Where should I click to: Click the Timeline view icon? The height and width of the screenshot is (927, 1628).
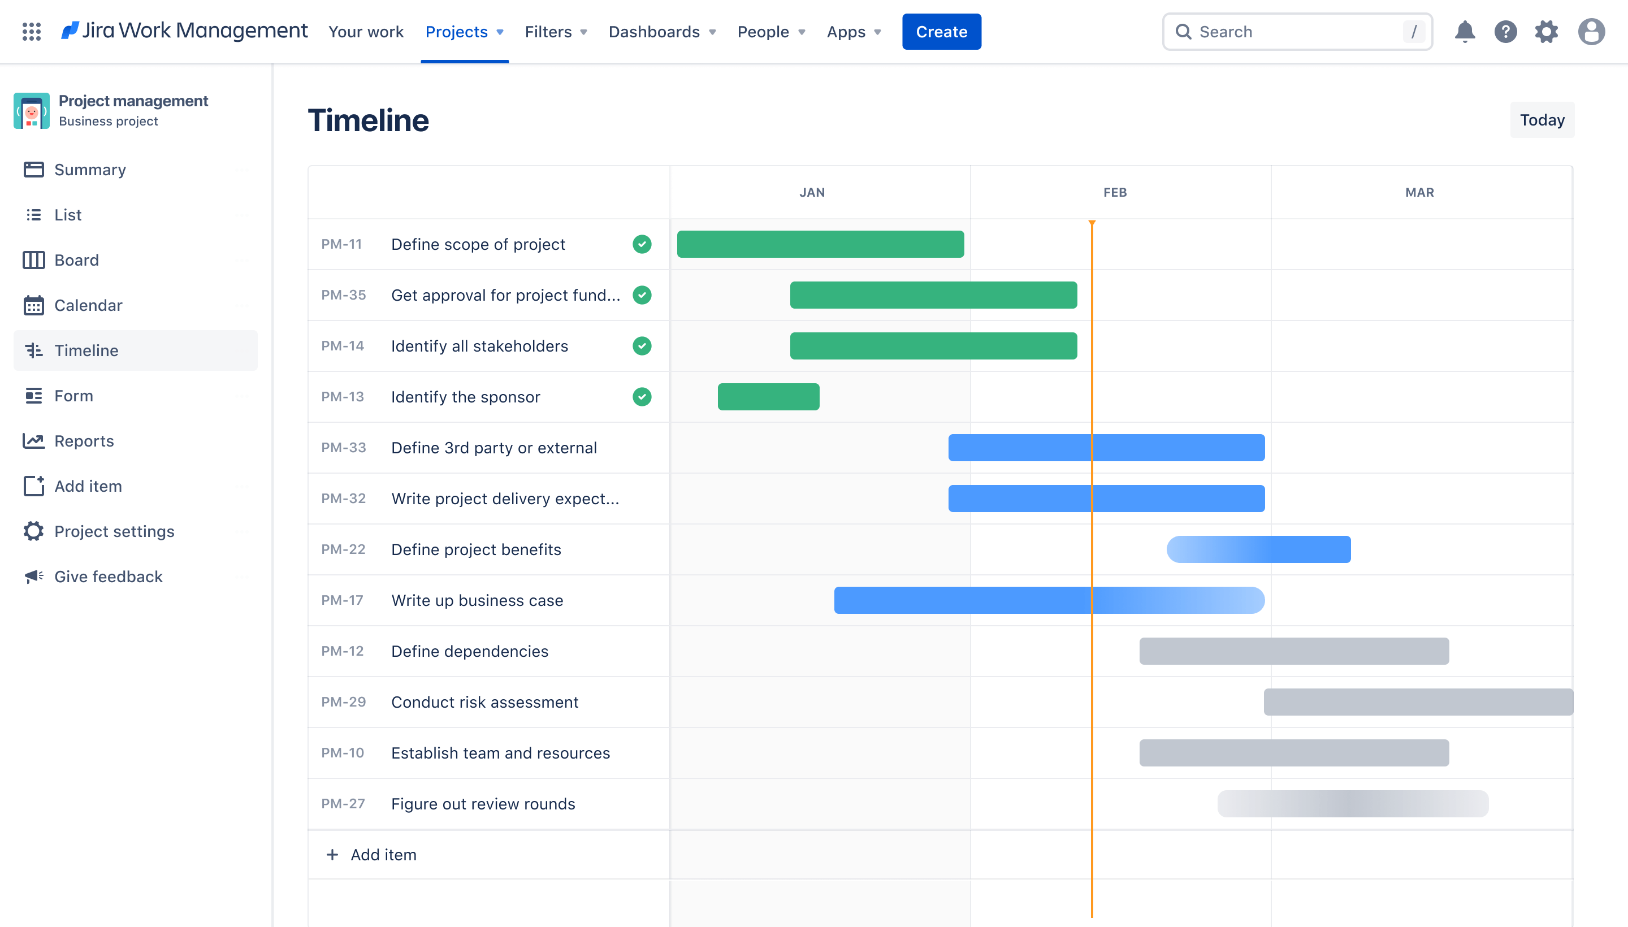pyautogui.click(x=34, y=350)
